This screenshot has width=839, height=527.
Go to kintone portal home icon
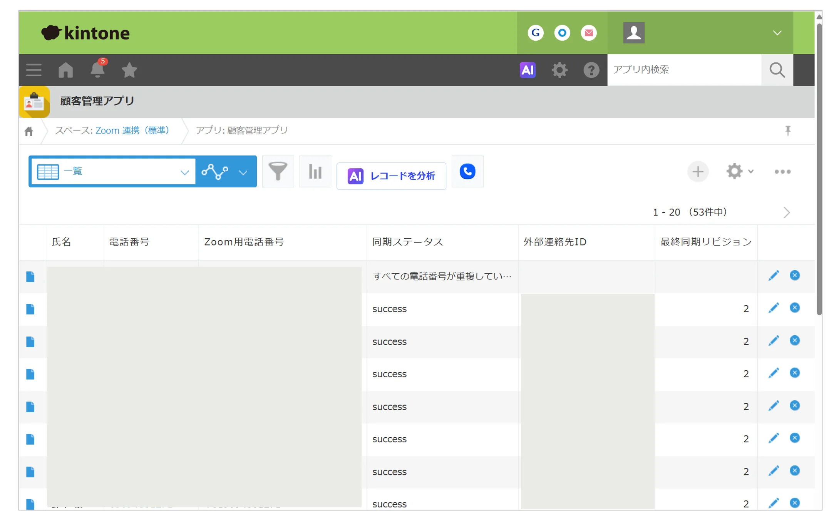(x=65, y=70)
